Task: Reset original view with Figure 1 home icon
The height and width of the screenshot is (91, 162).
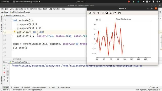Action: pos(90,13)
